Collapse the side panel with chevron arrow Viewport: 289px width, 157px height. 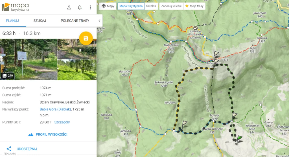click(99, 21)
